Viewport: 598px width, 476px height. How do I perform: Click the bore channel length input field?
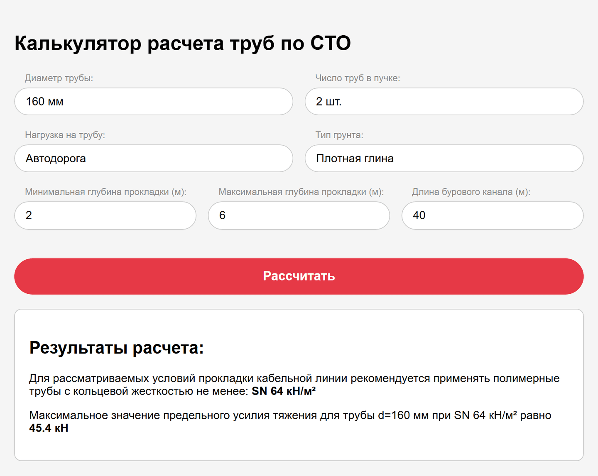[493, 215]
